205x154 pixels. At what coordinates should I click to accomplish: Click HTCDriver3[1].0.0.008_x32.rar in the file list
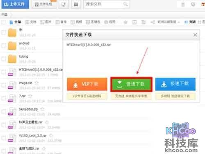click(41, 70)
